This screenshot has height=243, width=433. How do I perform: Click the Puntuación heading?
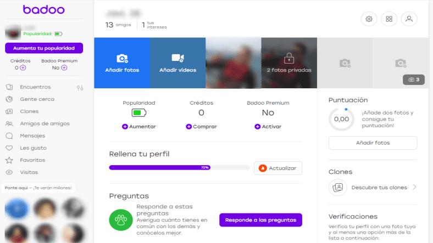[348, 100]
